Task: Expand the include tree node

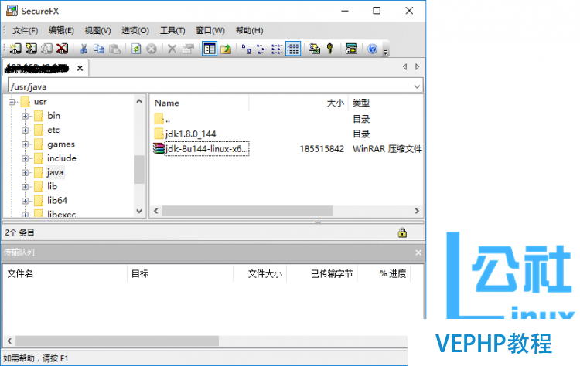Action: tap(25, 158)
